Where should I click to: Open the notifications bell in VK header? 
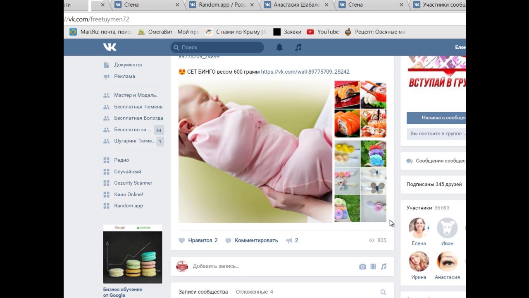coord(279,47)
